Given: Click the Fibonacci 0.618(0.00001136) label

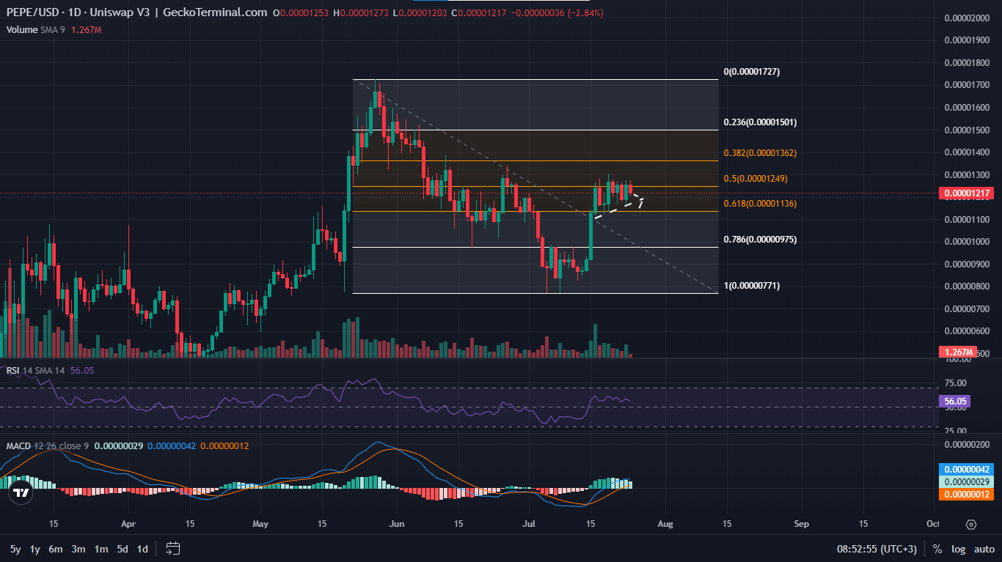Looking at the screenshot, I should [760, 204].
